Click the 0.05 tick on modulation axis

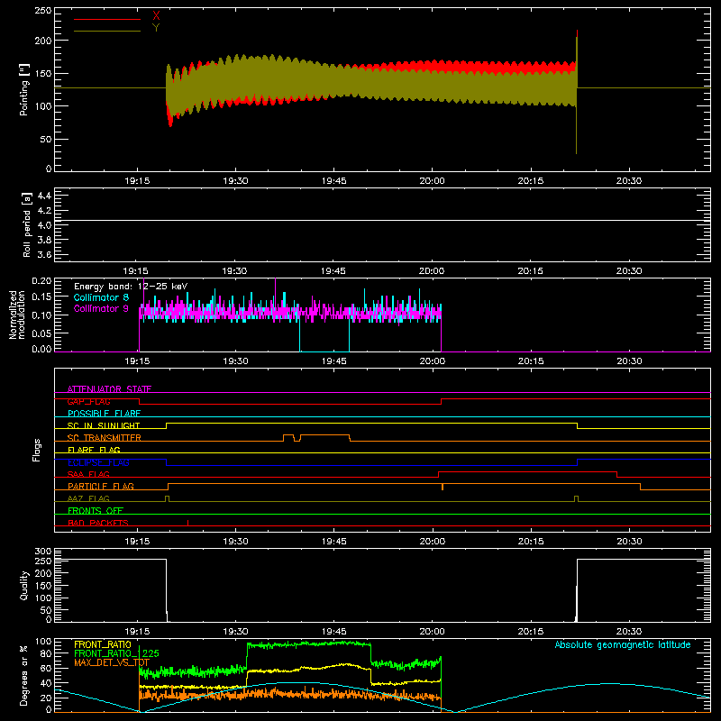41,333
